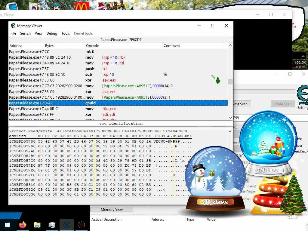This screenshot has width=308, height=231.
Task: Select the 'sub rsp,10' instruction row
Action: tap(118, 75)
